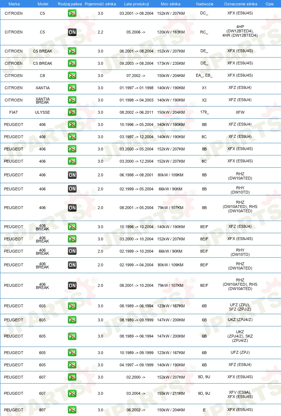Click the petrol icon in the Fiat Ulysse row
This screenshot has height=416, width=281.
click(x=72, y=112)
